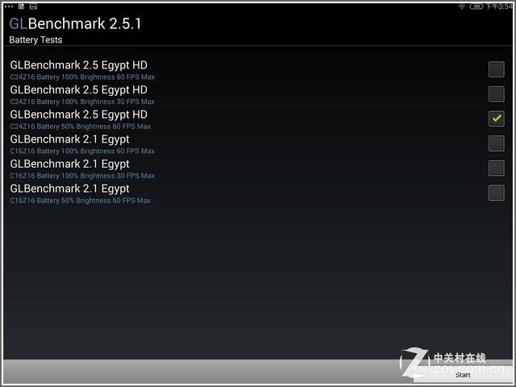
Task: Tap the Wi-Fi signal icon
Action: (462, 6)
